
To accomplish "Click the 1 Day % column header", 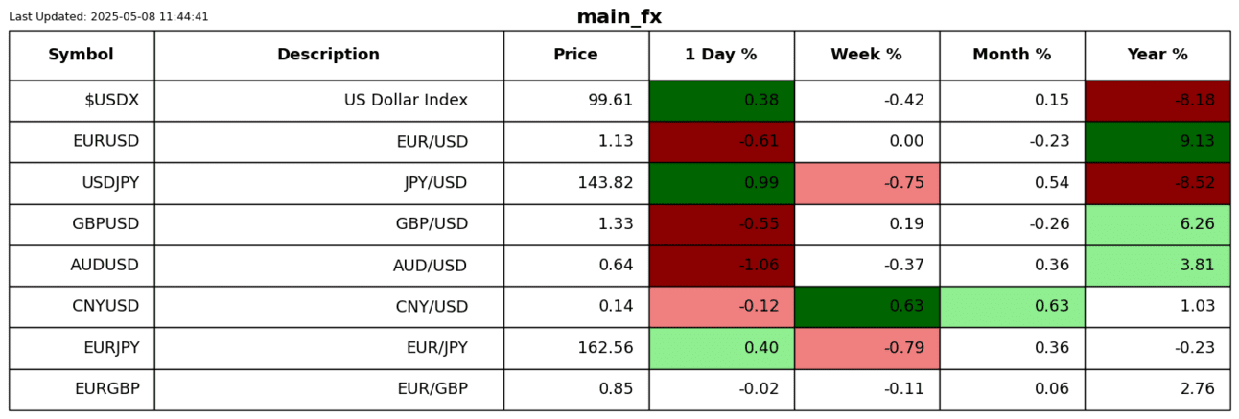I will [720, 55].
